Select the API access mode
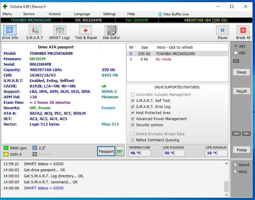This screenshot has width=255, height=200. tap(236, 46)
